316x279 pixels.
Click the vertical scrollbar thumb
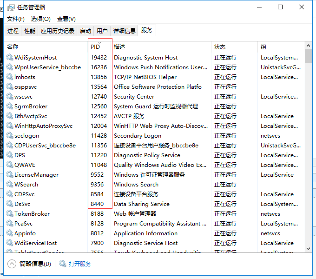(308, 56)
